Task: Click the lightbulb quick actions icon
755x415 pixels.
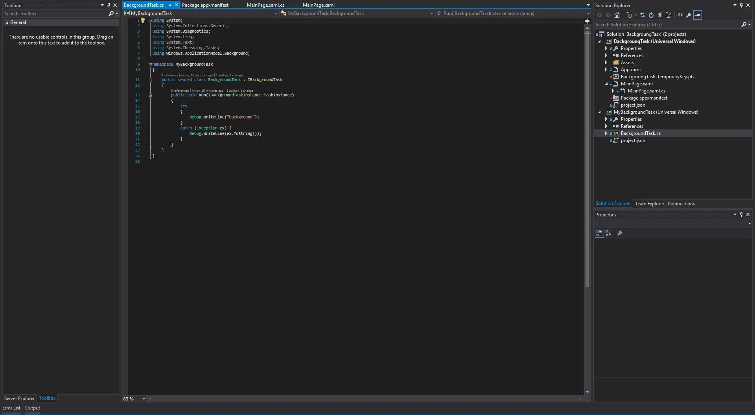Action: click(143, 20)
